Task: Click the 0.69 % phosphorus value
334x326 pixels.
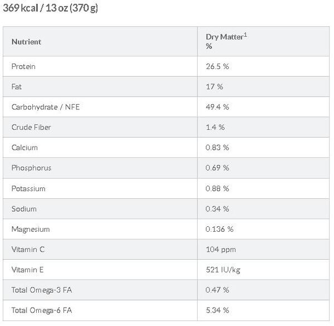Action: click(217, 168)
